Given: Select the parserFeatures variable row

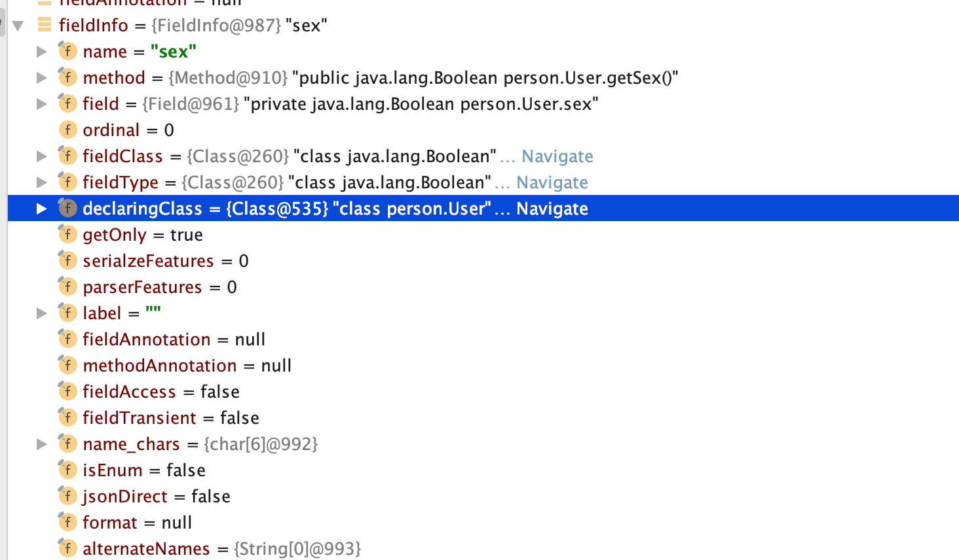Looking at the screenshot, I should pyautogui.click(x=159, y=287).
